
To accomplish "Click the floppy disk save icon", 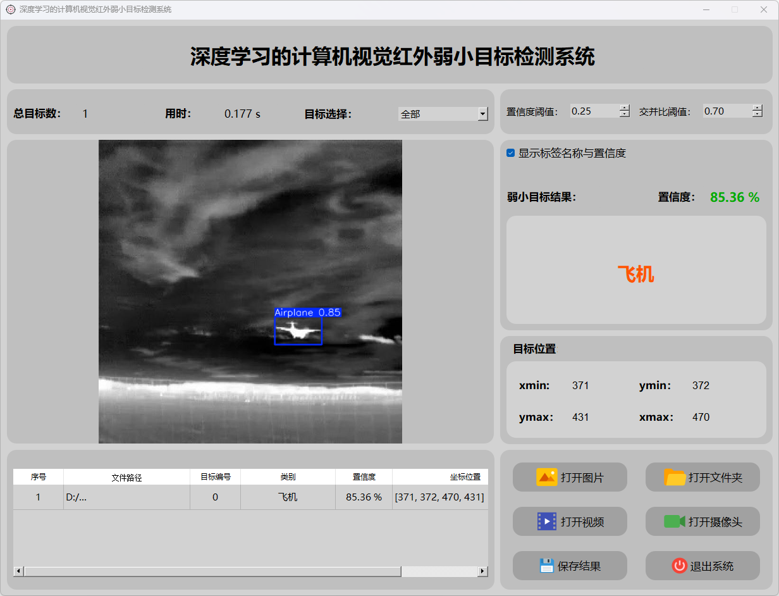I will (546, 566).
